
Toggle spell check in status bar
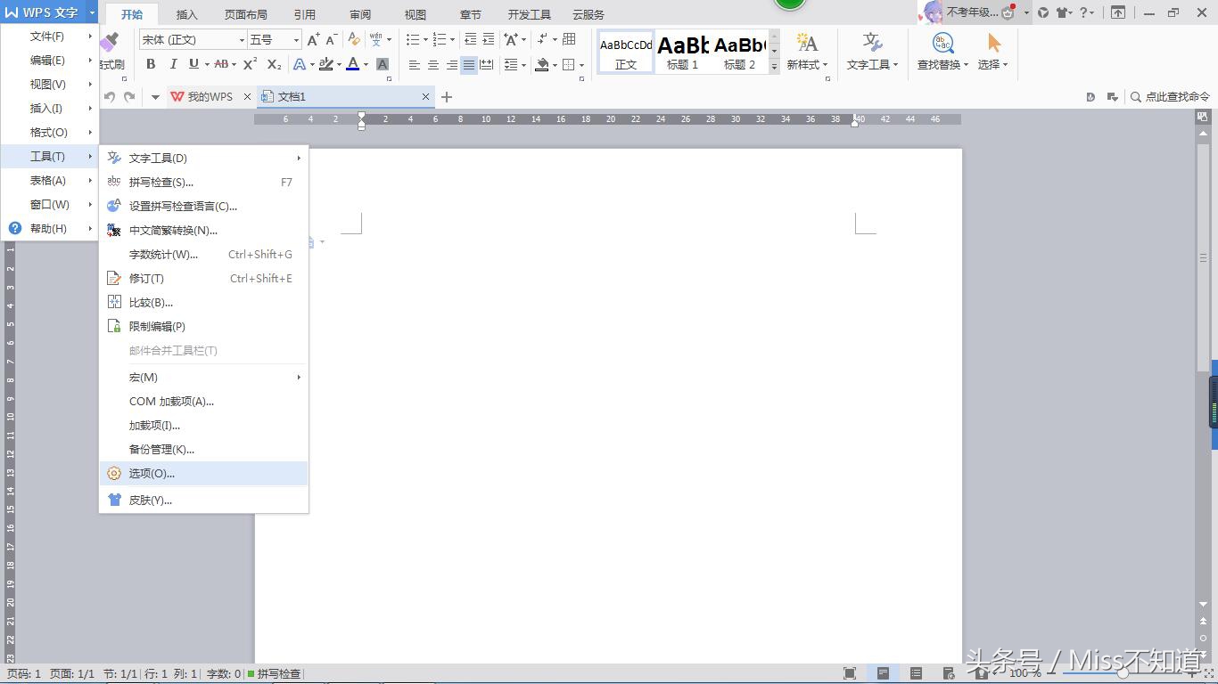[275, 674]
